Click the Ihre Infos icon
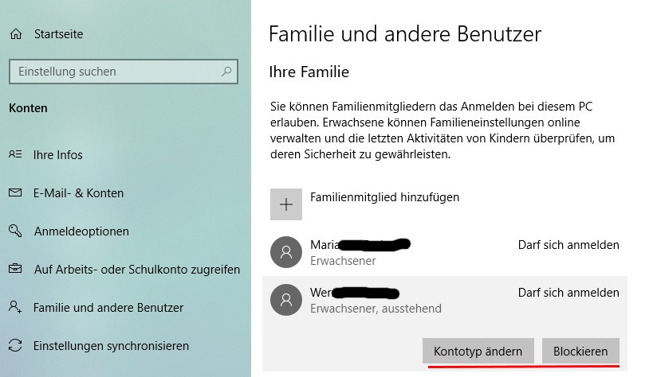This screenshot has width=657, height=377. (15, 154)
